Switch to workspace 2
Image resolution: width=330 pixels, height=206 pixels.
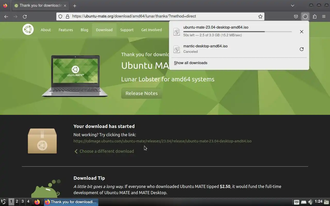(17, 202)
